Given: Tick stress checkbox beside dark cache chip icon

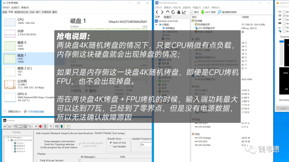Looking at the screenshot, I should click(x=284, y=20).
